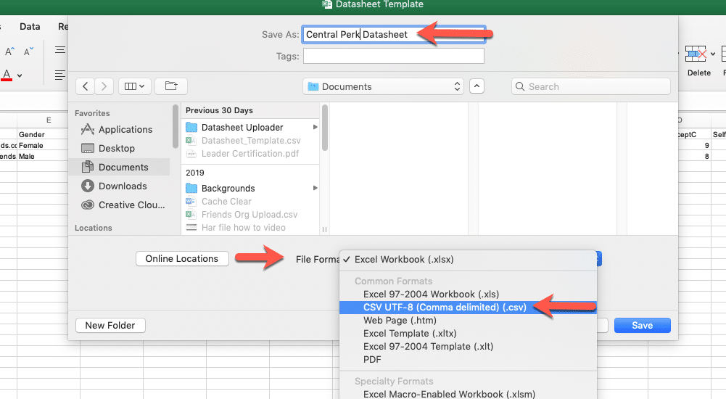Image resolution: width=726 pixels, height=399 pixels.
Task: Choose Excel Macro-Enabled Workbook (.xlsm) format
Action: tap(468, 395)
